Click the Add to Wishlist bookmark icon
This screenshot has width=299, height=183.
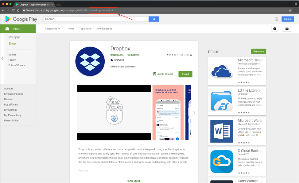pos(155,74)
